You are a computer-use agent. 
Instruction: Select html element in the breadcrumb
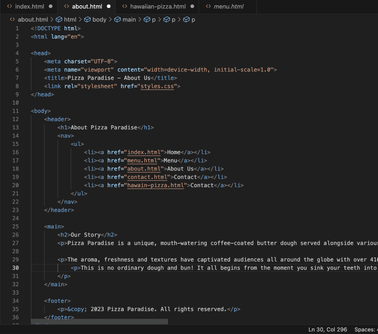coord(70,19)
